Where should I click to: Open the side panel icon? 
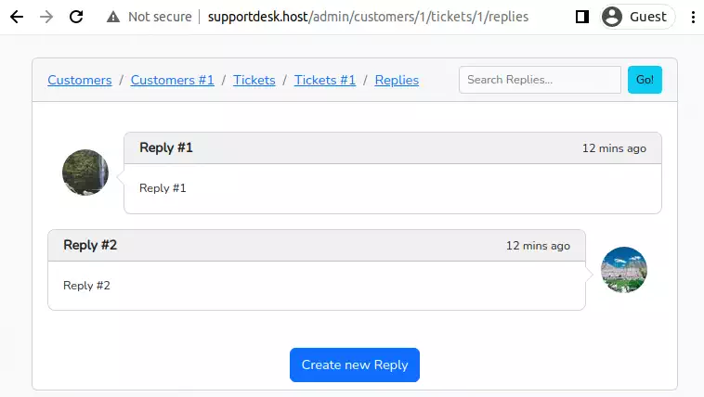582,17
